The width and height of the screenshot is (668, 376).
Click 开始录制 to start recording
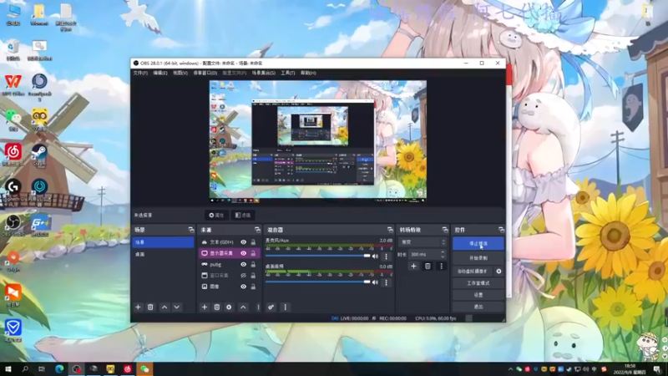(478, 258)
